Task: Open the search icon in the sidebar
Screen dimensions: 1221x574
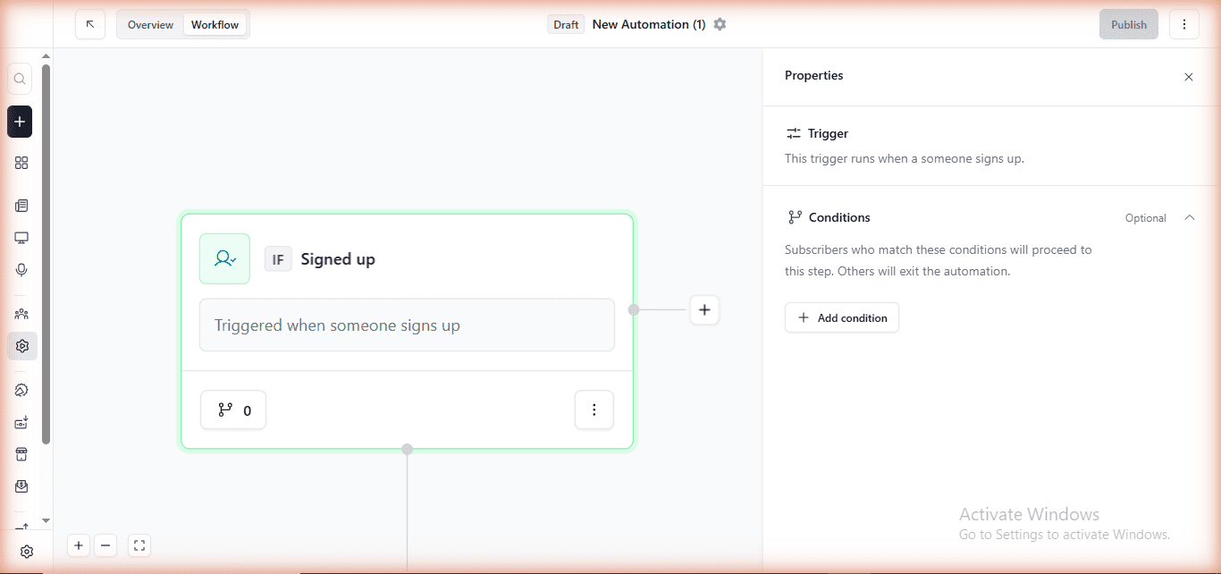Action: coord(20,79)
